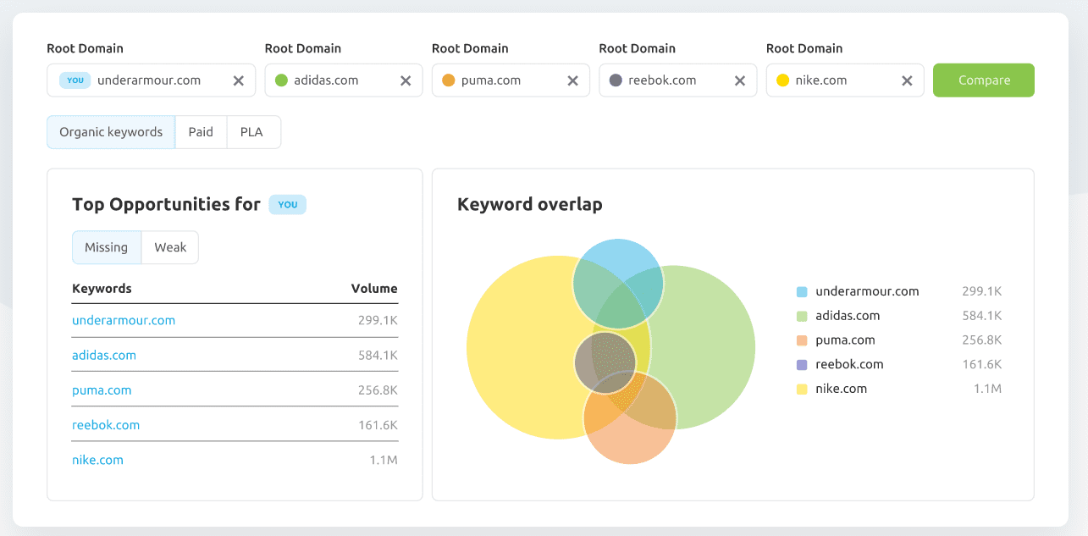This screenshot has width=1088, height=536.
Task: Click the purple reebok.com legend swatch
Action: (x=802, y=365)
